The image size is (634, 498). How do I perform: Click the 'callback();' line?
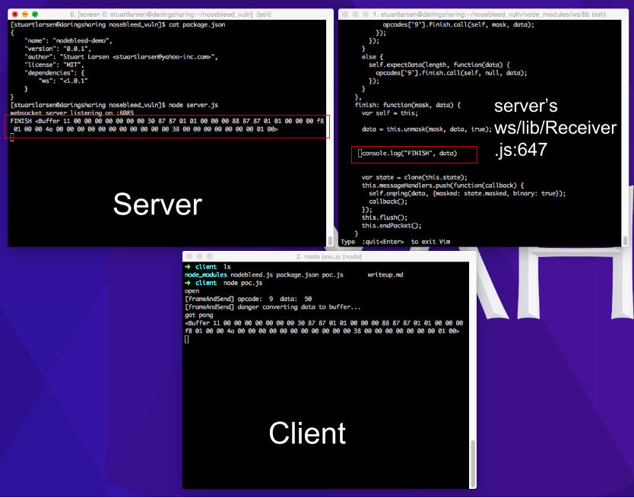388,201
